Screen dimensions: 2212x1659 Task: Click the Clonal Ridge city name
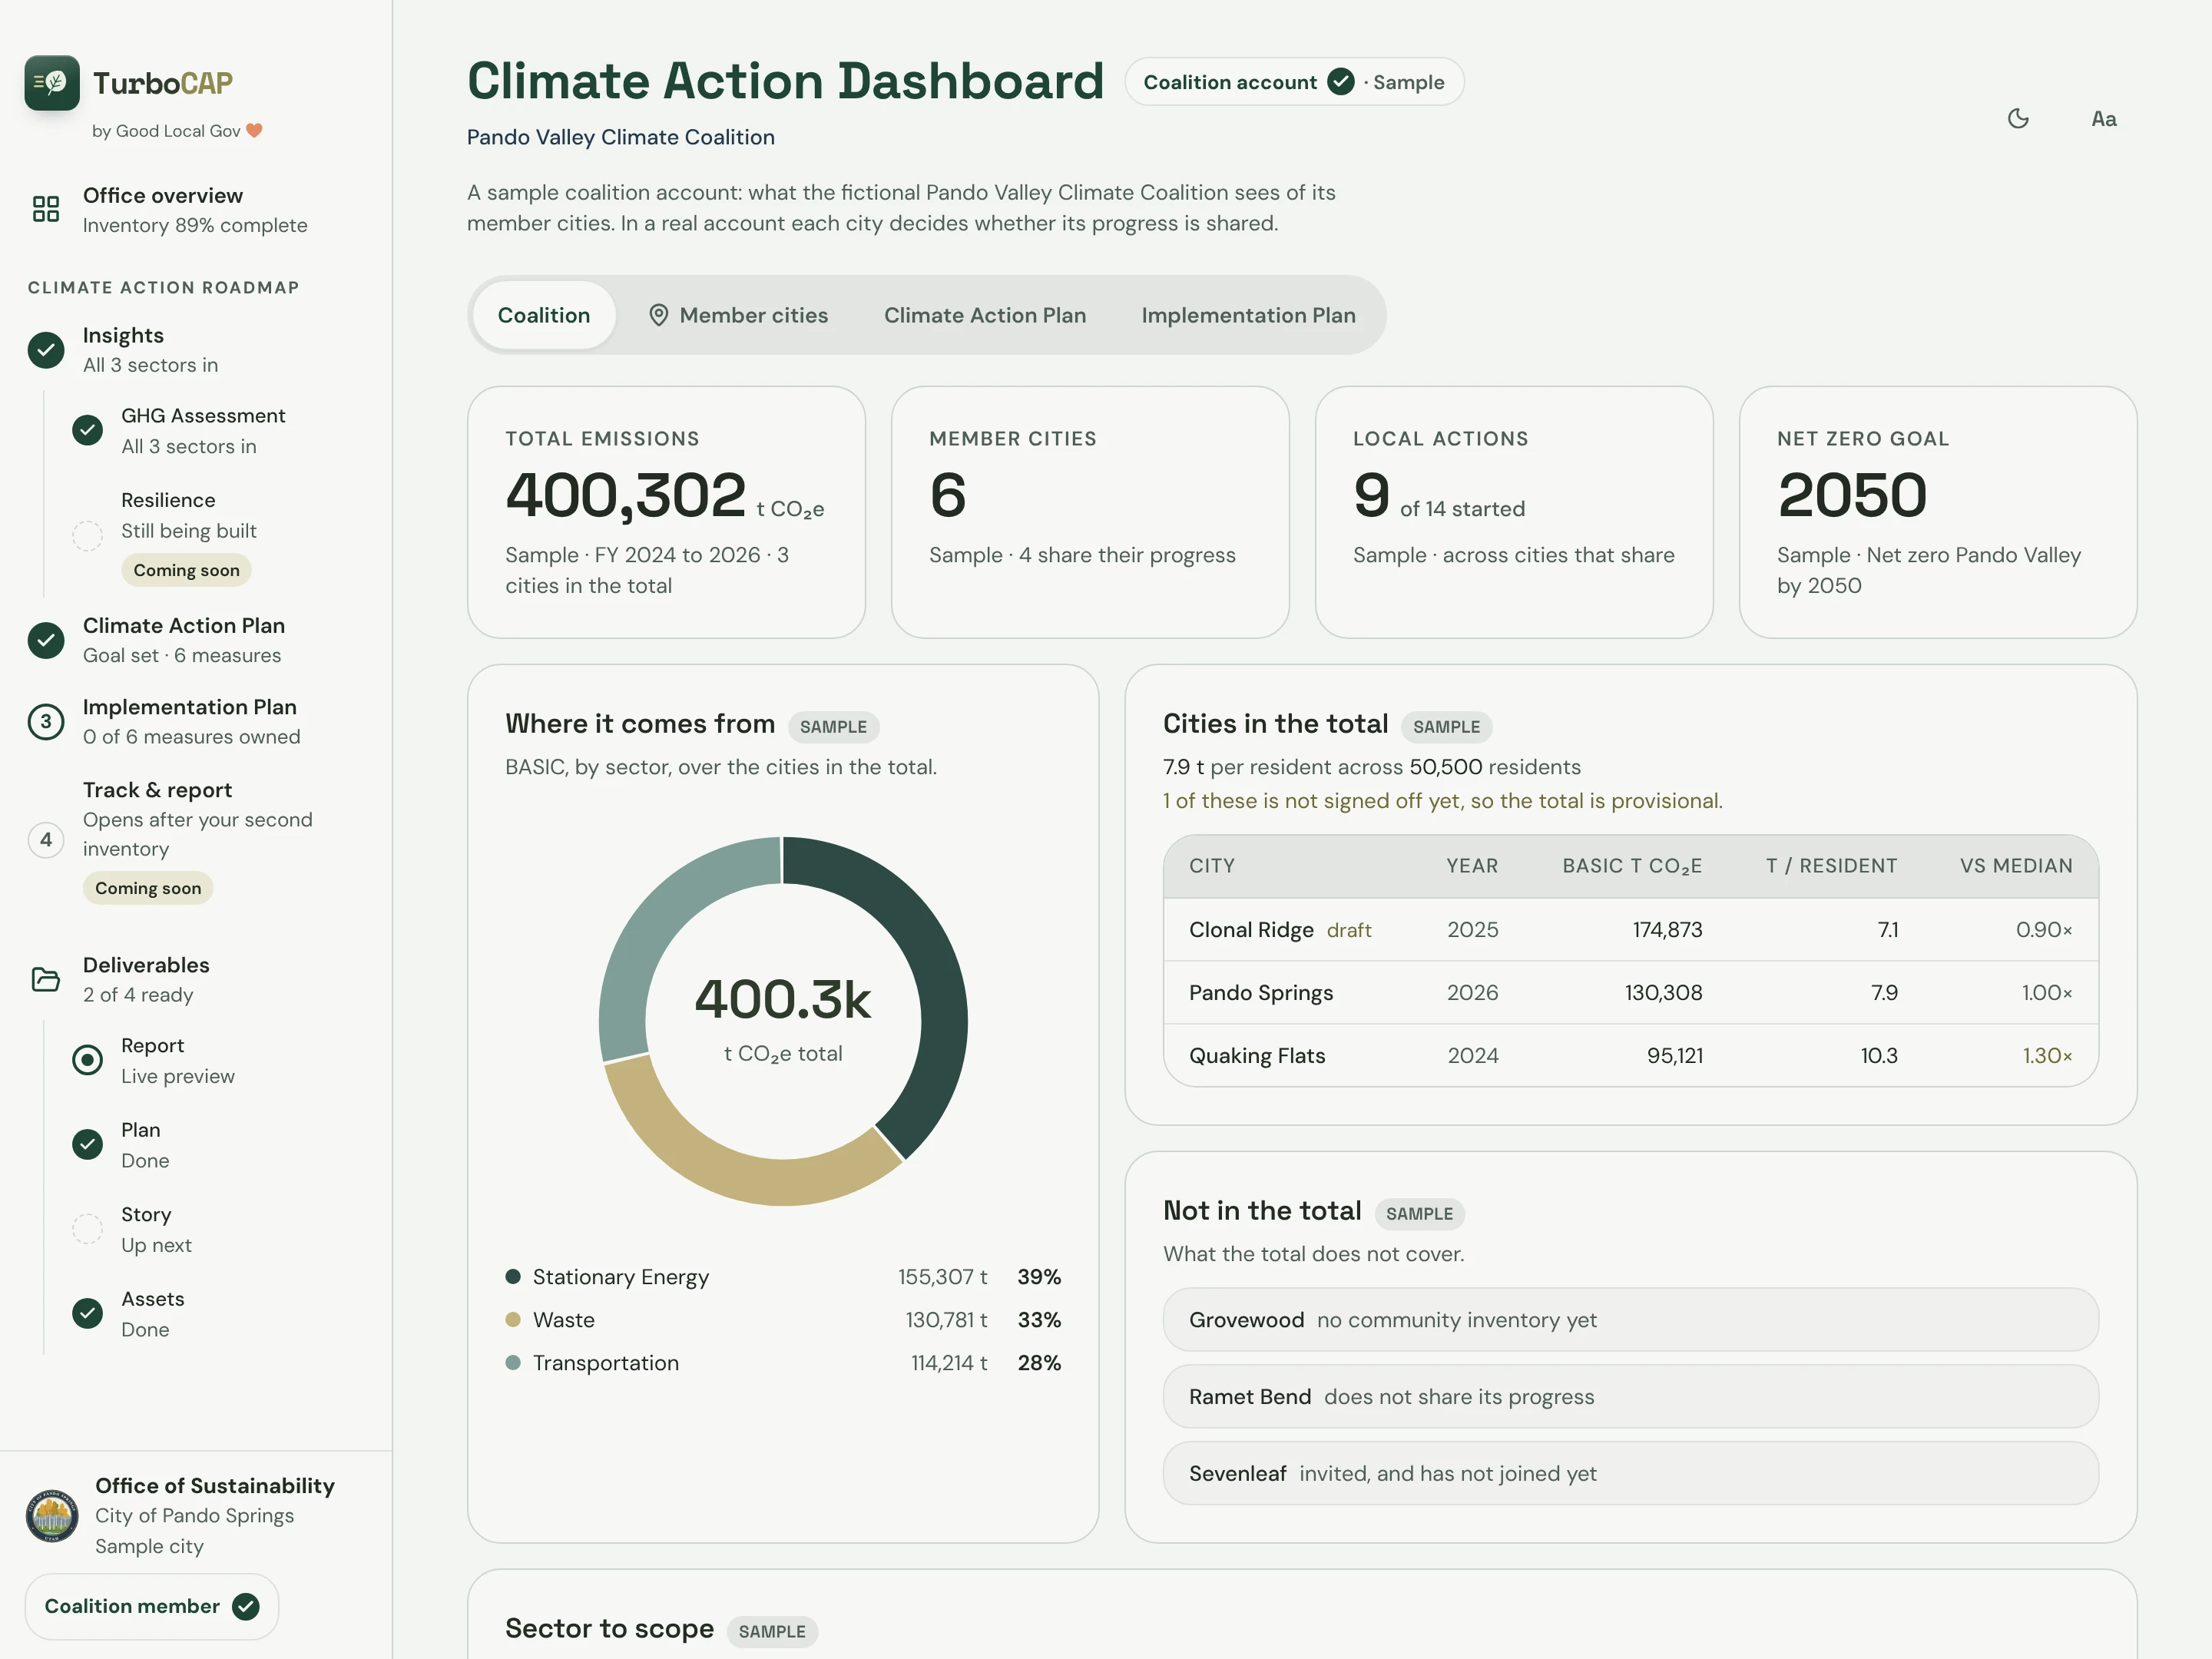(x=1251, y=930)
